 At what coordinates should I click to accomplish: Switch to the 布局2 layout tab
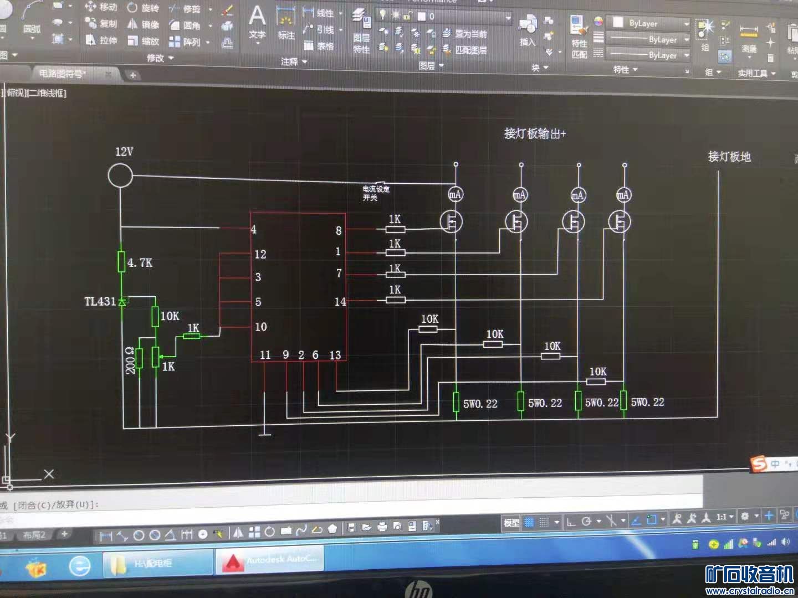point(34,535)
